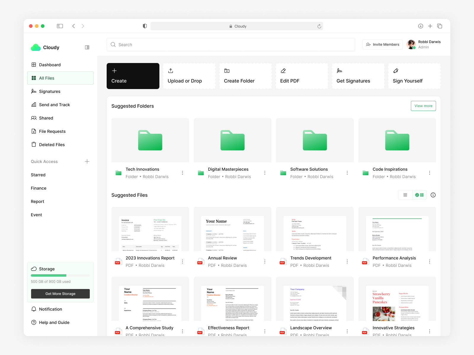474x355 pixels.
Task: Open Send and Track from the sidebar
Action: point(54,104)
